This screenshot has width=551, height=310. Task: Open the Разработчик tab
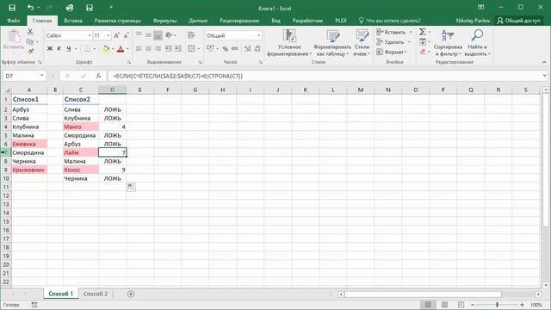[x=307, y=21]
